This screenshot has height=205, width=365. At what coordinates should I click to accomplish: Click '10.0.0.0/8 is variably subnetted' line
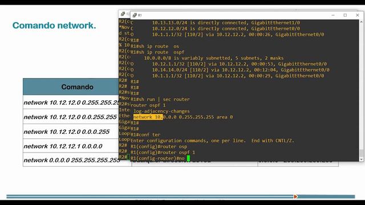pos(214,58)
